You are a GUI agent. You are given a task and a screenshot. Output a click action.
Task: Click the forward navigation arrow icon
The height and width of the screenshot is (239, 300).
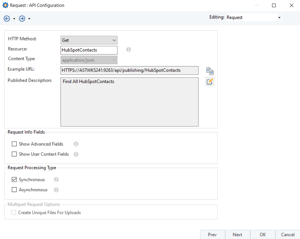tap(22, 19)
